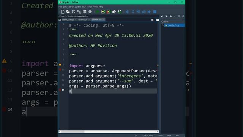Click the @ symbol finder icon

coord(90,12)
